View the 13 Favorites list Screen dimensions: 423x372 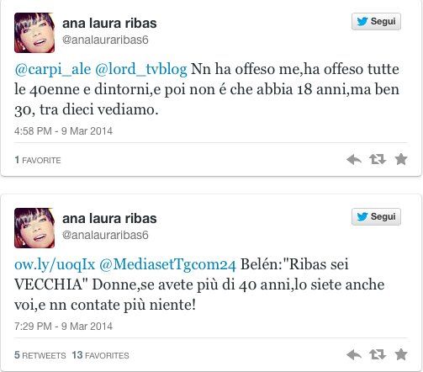[100, 355]
